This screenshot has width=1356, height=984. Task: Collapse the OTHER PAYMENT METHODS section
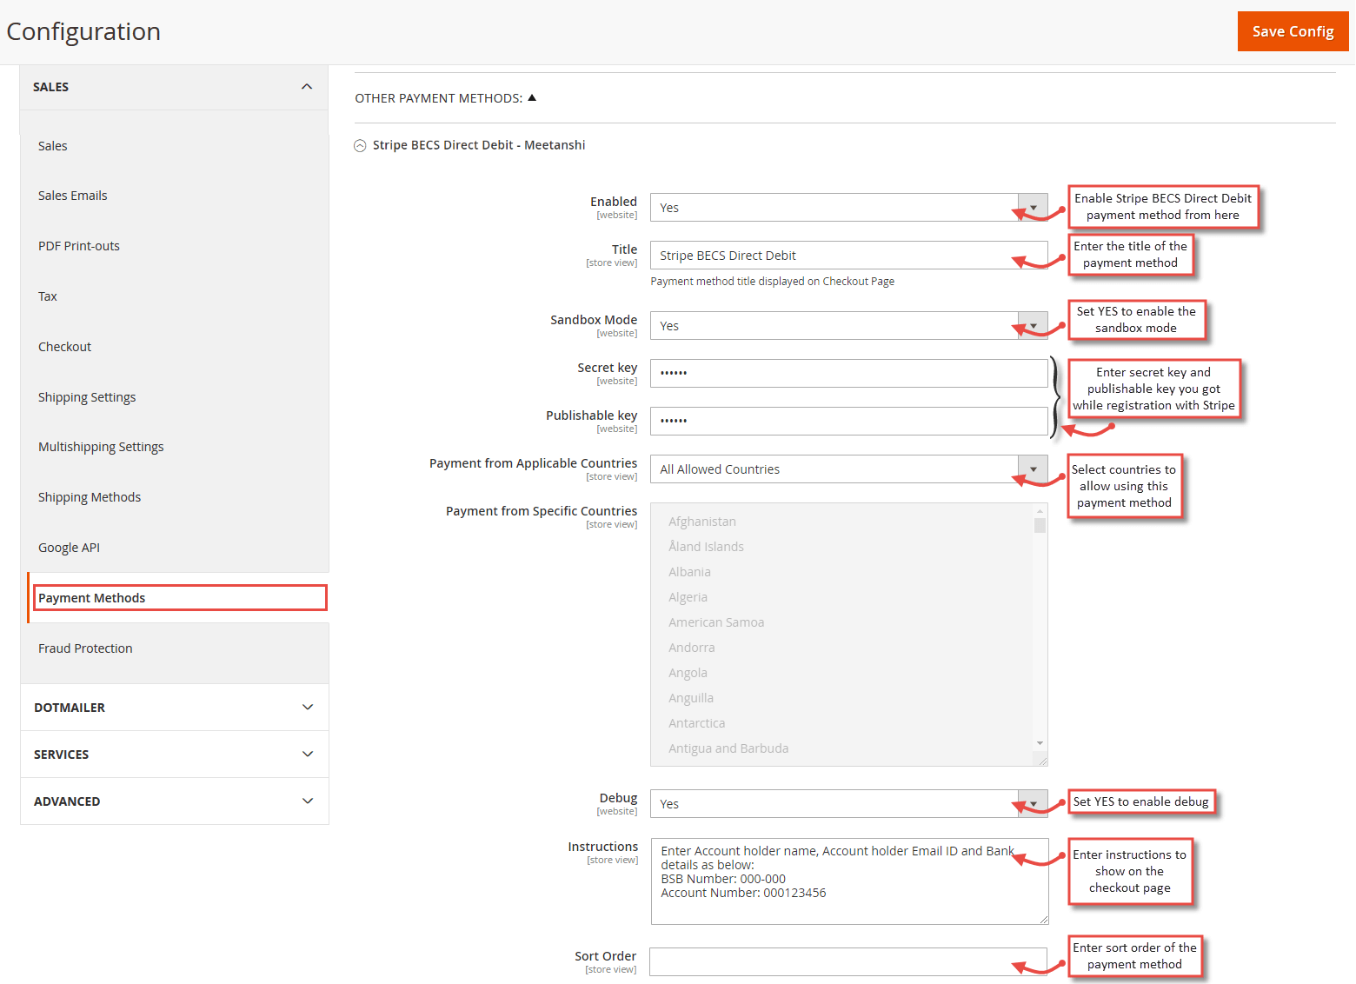point(533,97)
